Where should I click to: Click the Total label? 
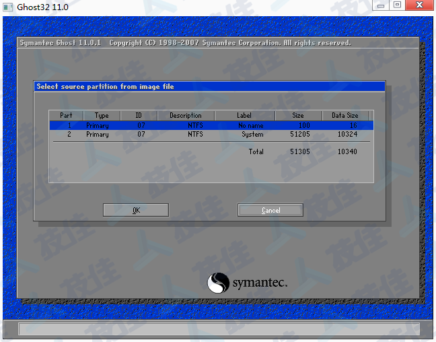tap(256, 151)
